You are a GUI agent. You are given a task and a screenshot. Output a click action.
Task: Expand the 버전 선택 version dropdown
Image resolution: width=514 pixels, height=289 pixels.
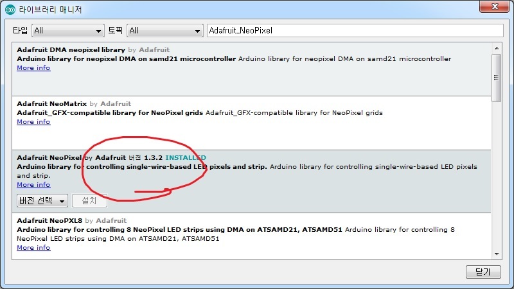point(42,200)
